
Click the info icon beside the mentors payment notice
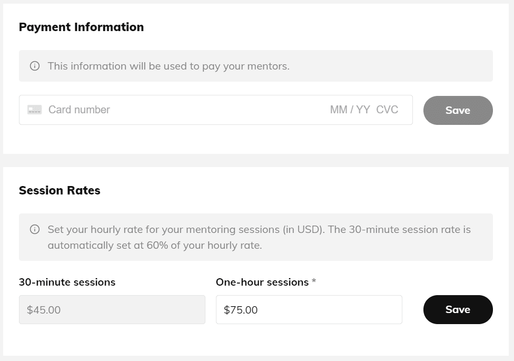[x=35, y=66]
